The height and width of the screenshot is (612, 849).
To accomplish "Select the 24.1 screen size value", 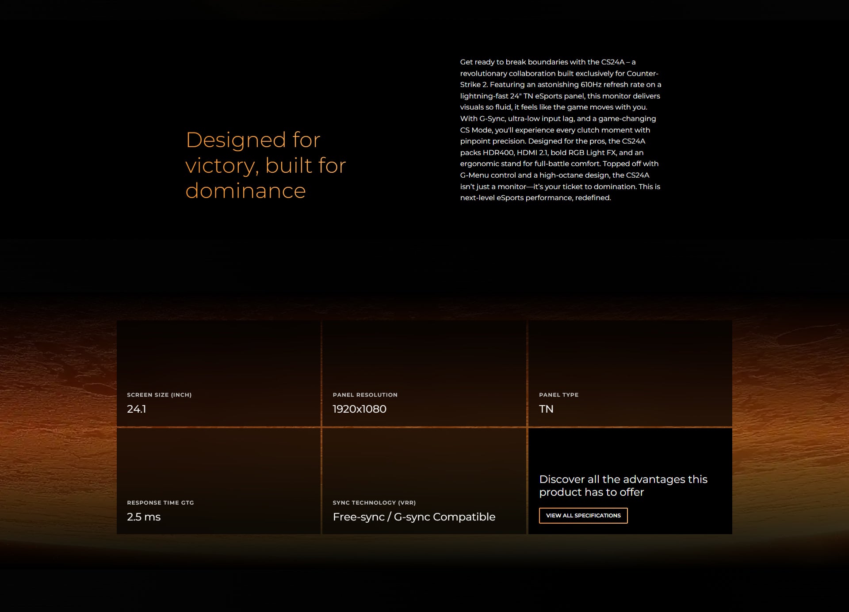I will (x=137, y=409).
